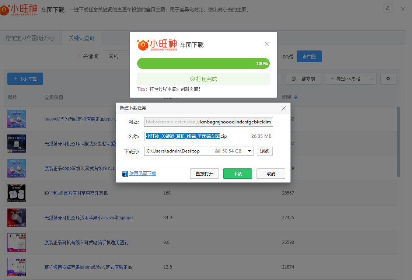Select the 关键词查询 tab
Image resolution: width=412 pixels, height=280 pixels.
pos(82,38)
